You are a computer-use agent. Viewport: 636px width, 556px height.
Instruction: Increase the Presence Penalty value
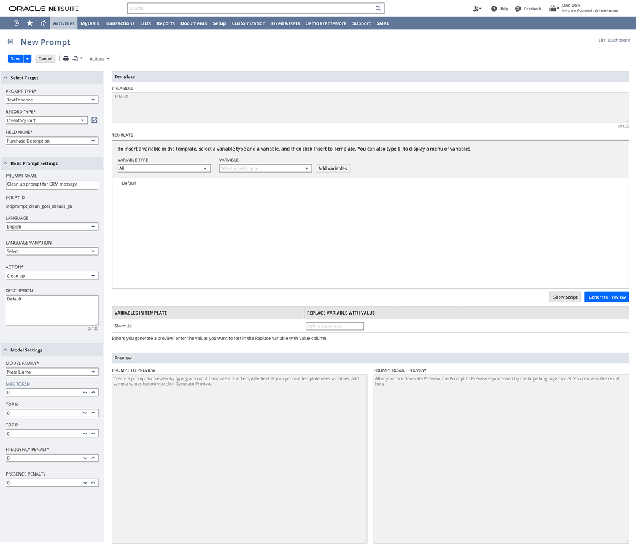93,482
